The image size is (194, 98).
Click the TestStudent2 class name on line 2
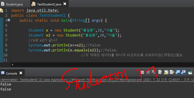(53, 16)
